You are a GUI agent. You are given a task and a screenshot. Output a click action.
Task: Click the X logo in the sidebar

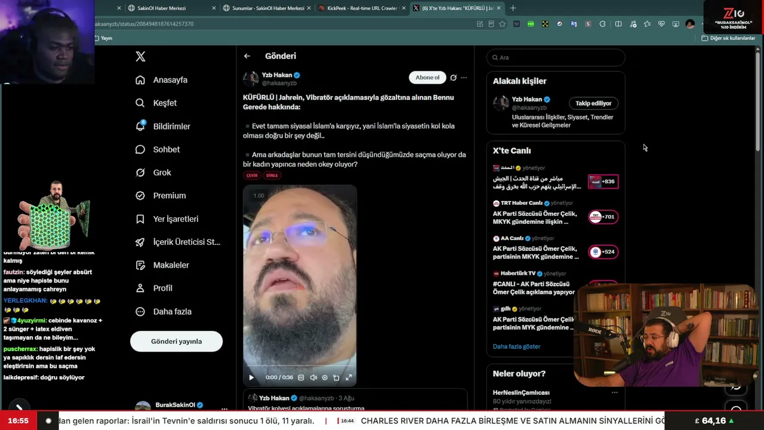coord(140,57)
